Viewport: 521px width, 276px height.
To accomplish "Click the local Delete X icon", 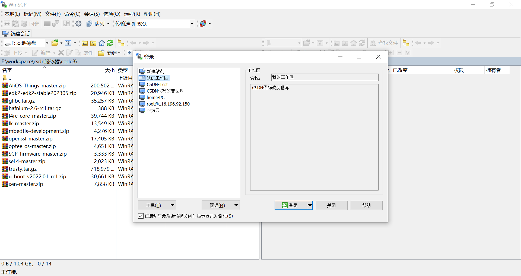I will point(61,53).
